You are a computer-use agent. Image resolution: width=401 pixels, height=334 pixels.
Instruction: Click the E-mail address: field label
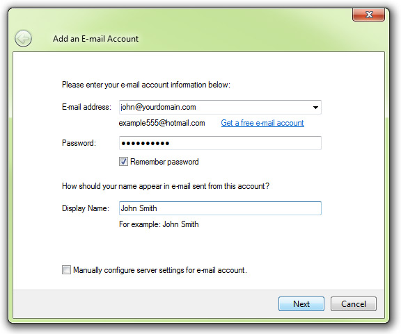tap(87, 107)
